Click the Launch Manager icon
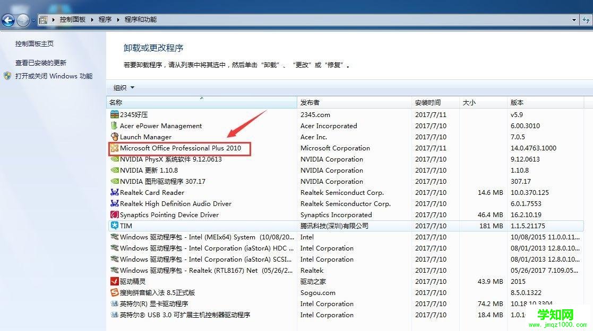This screenshot has width=593, height=331. [x=115, y=137]
